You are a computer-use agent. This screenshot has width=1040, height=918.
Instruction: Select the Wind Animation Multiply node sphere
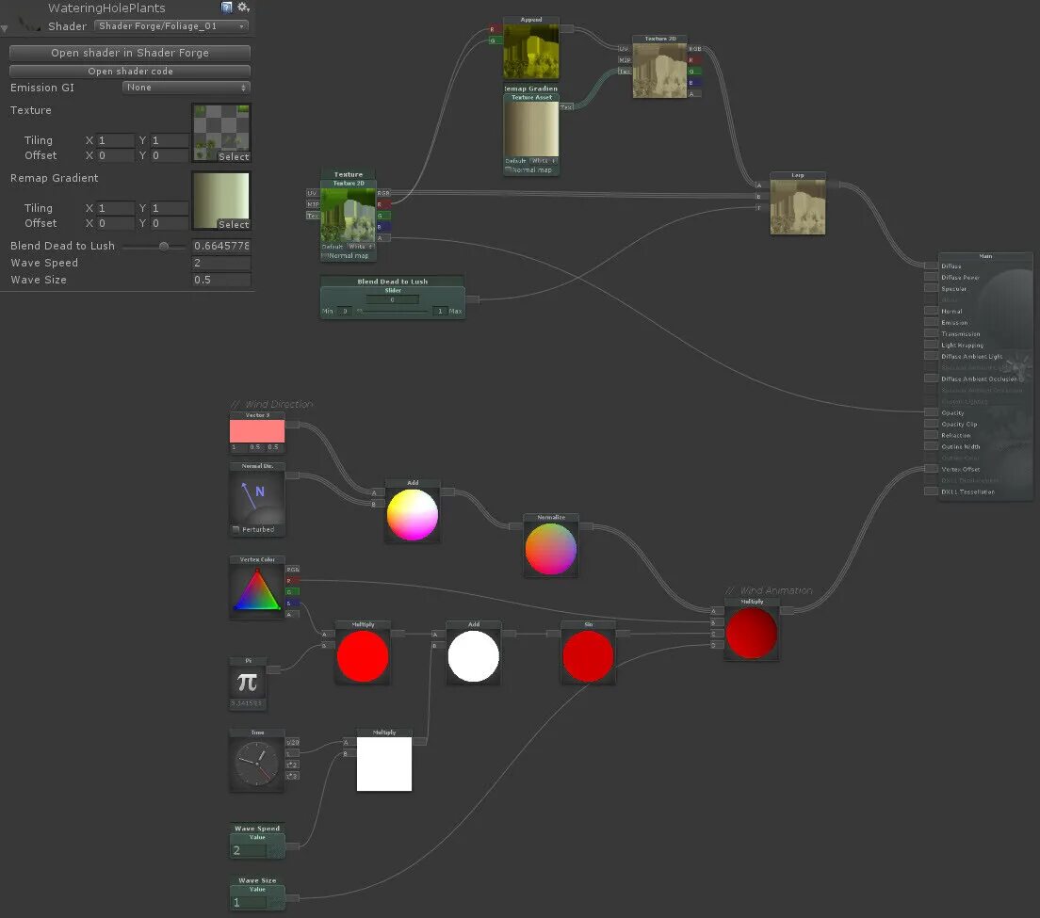tap(751, 634)
